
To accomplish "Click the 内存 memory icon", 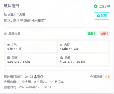I will tap(61, 45).
